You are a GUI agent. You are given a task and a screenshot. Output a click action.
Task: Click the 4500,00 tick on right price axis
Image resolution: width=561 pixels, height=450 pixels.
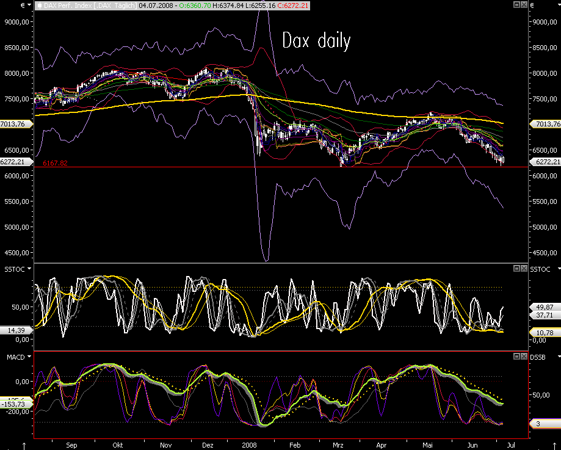point(545,253)
